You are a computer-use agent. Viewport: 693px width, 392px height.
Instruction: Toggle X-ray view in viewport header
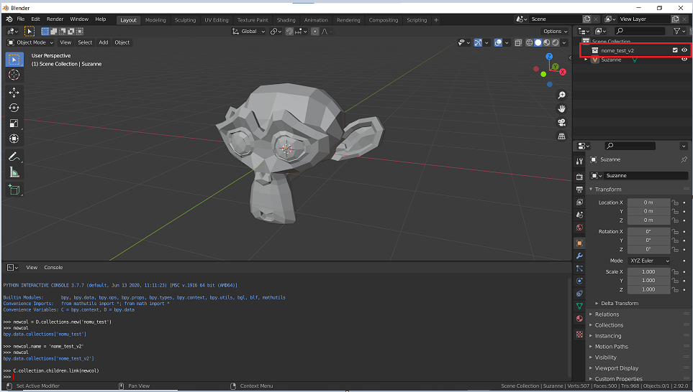(518, 43)
